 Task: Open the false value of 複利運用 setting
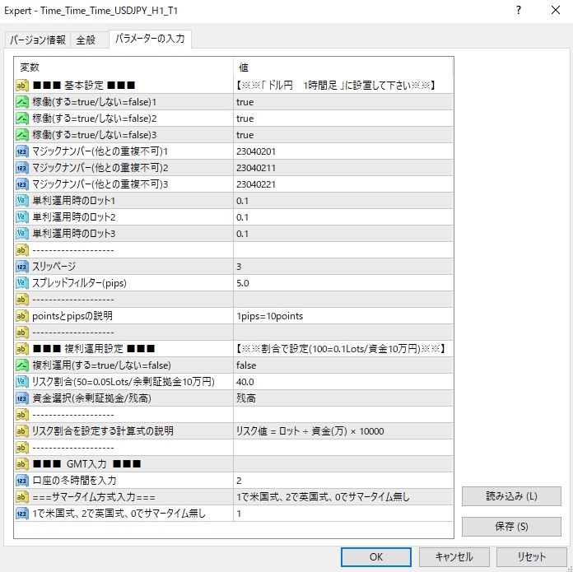tap(342, 365)
